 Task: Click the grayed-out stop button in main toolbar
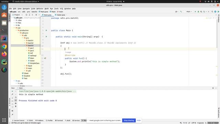click(x=209, y=12)
